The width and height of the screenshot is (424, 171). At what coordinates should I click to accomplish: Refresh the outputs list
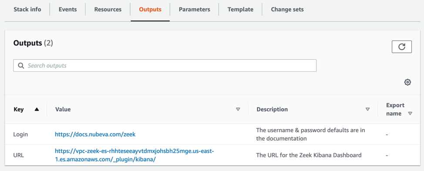[x=401, y=47]
